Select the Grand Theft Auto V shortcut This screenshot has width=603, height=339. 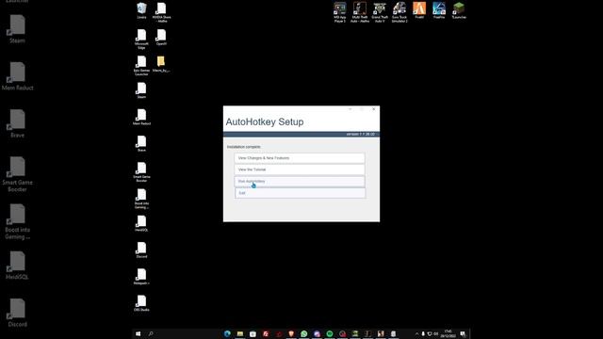(x=380, y=12)
